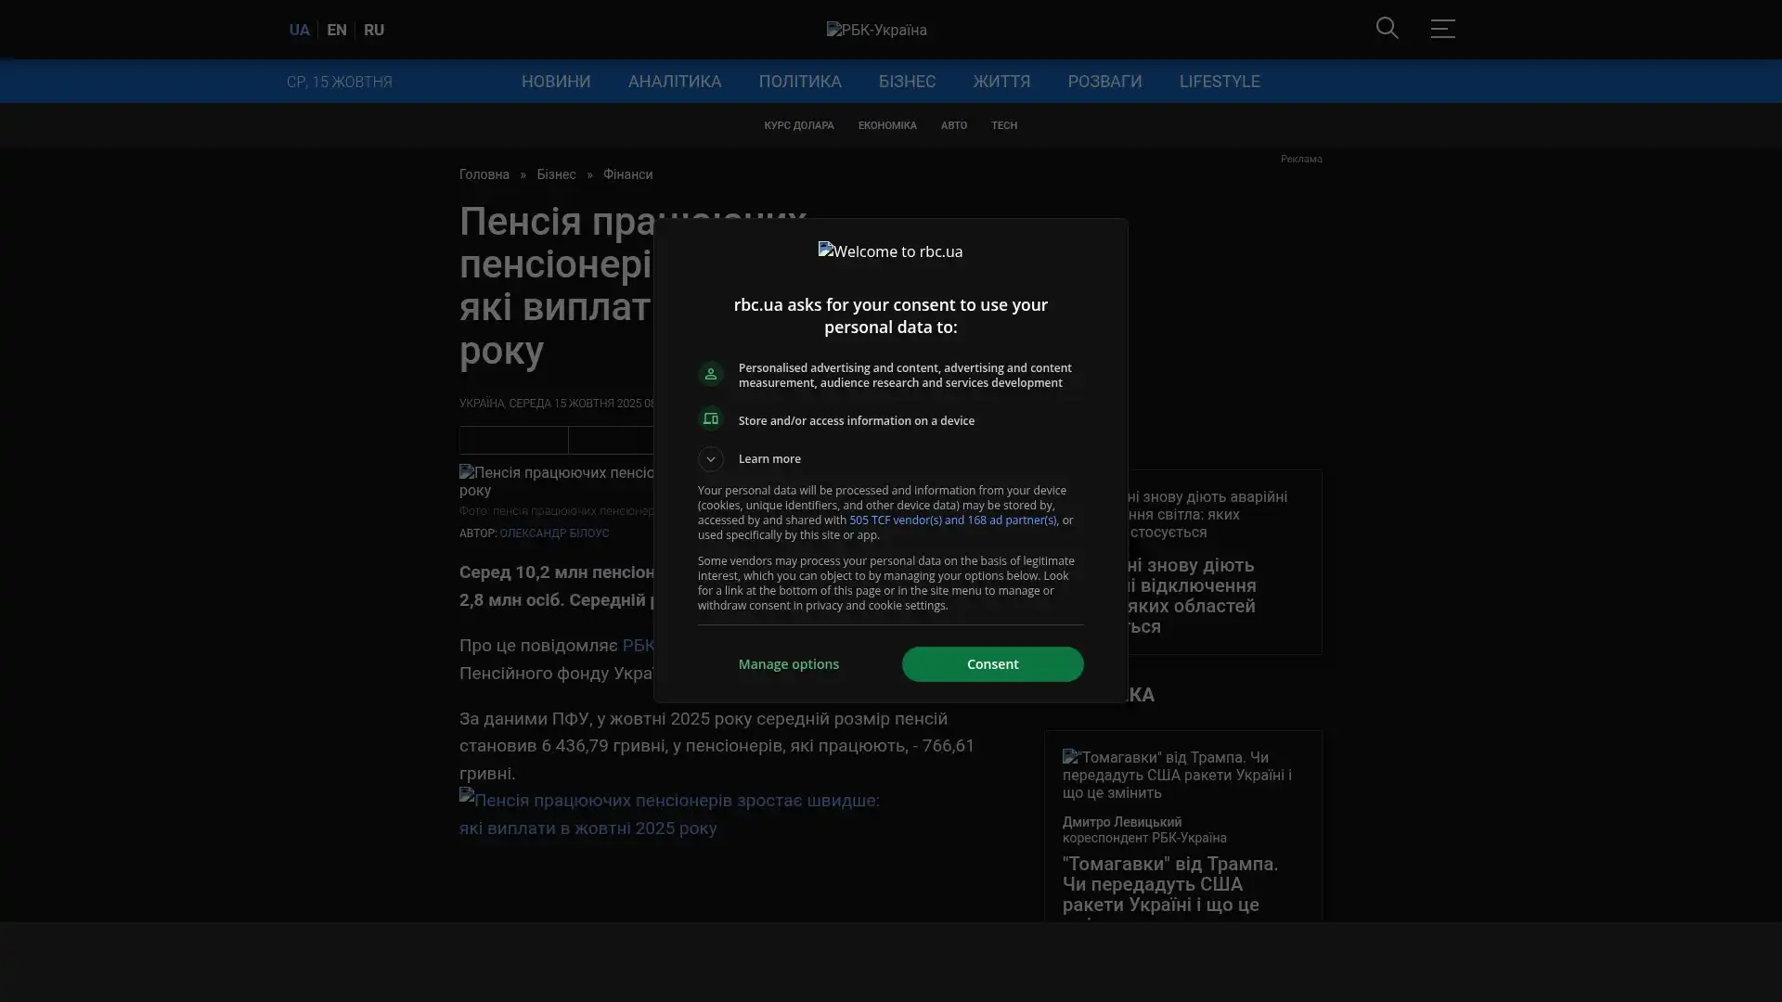This screenshot has height=1002, width=1782.
Task: Click the РБК-Україна logo in header
Action: pyautogui.click(x=876, y=30)
